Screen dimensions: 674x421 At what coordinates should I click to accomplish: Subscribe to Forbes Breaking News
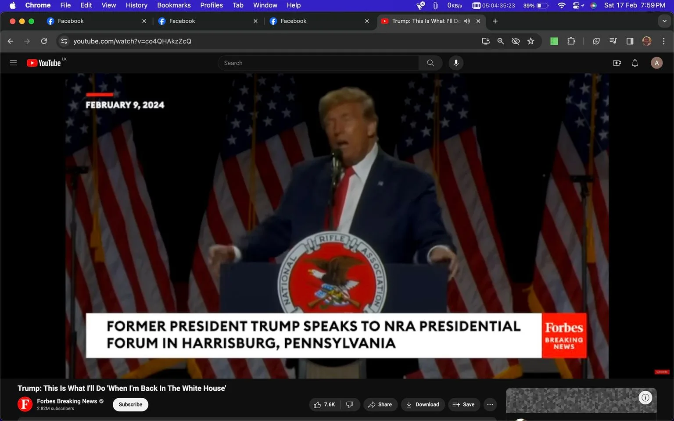[x=130, y=404]
